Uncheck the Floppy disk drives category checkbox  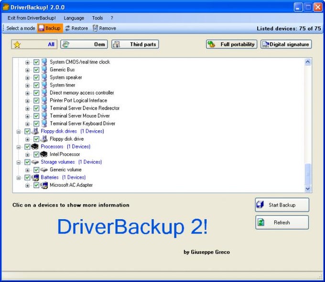coord(27,131)
